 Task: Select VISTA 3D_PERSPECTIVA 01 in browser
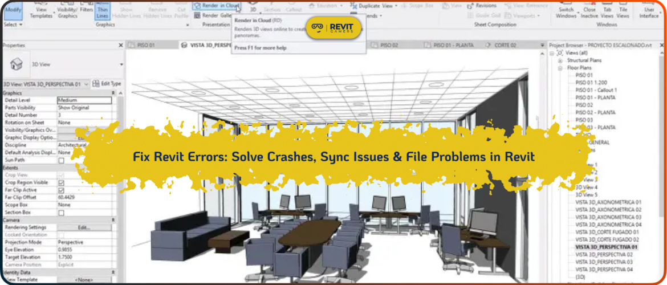tap(607, 247)
